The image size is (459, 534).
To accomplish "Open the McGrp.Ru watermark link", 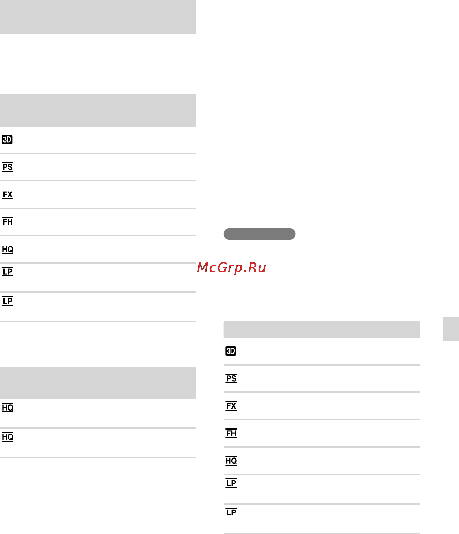I will (x=231, y=268).
